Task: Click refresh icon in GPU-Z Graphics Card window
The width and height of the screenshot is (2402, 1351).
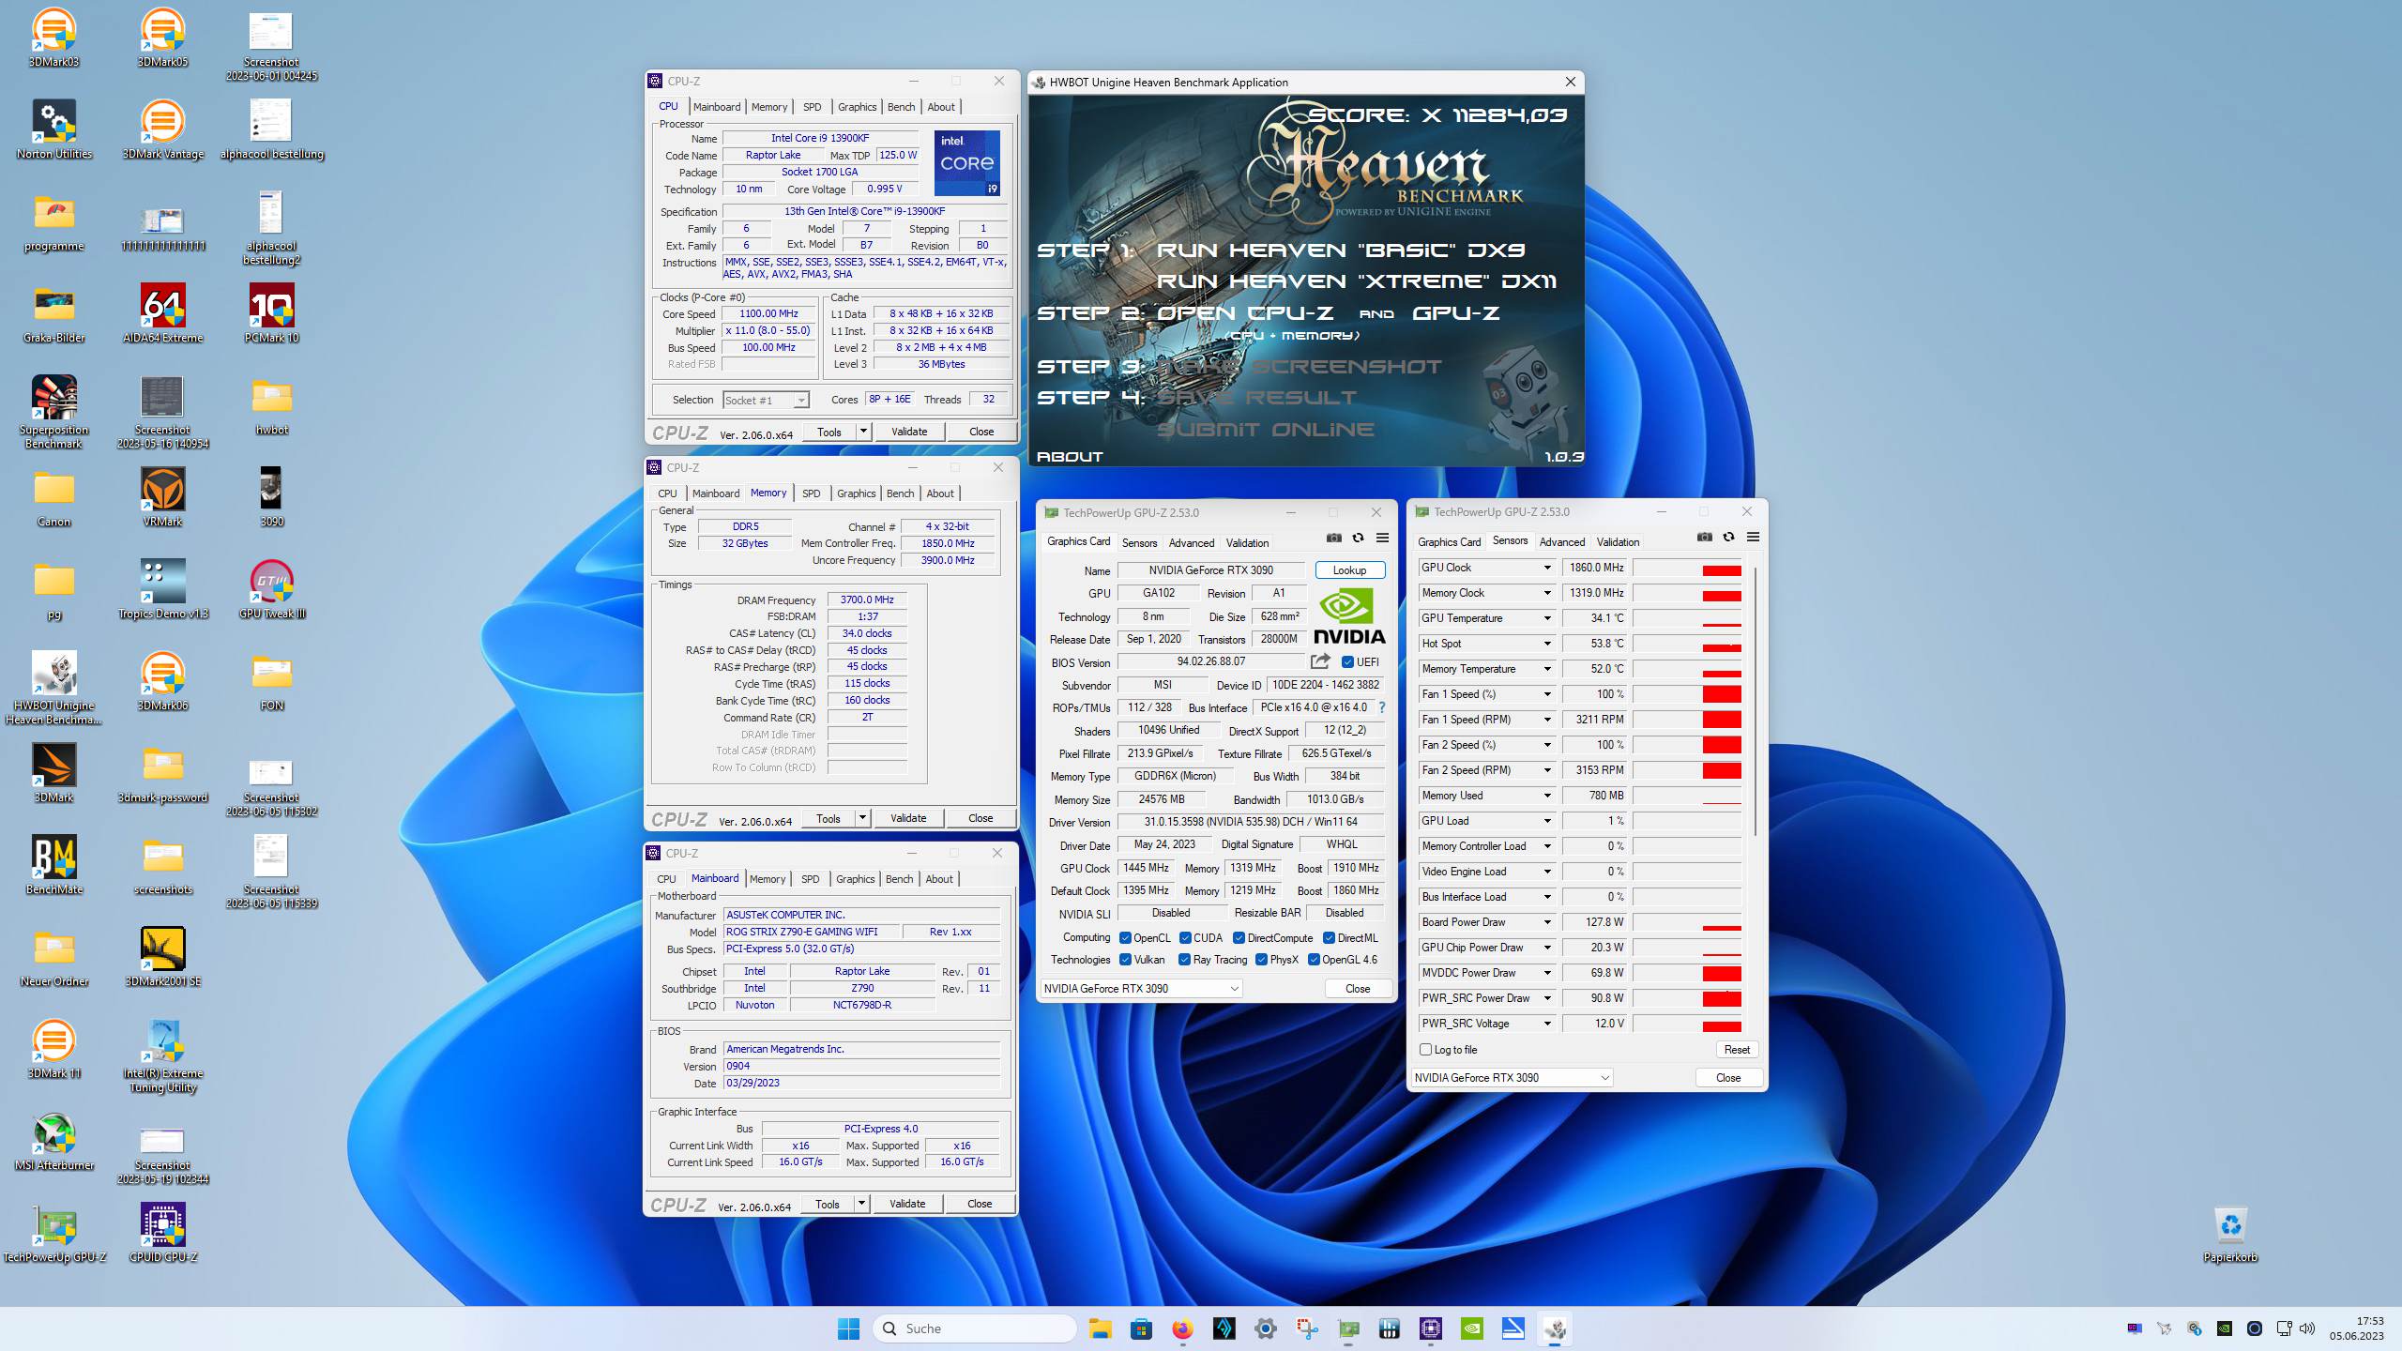Action: 1358,538
